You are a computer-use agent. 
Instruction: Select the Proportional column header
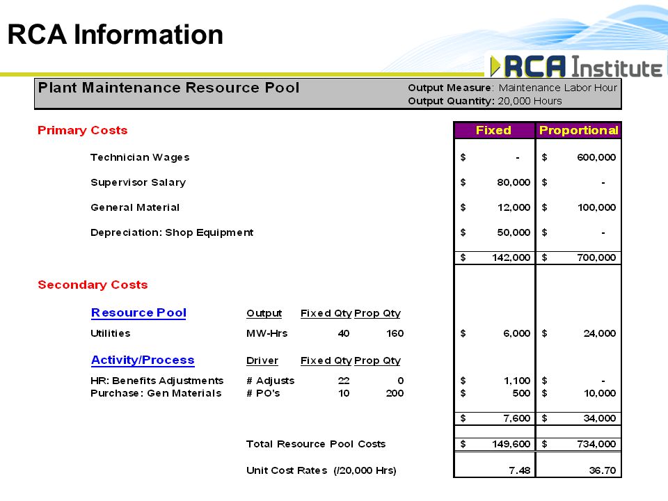click(578, 130)
